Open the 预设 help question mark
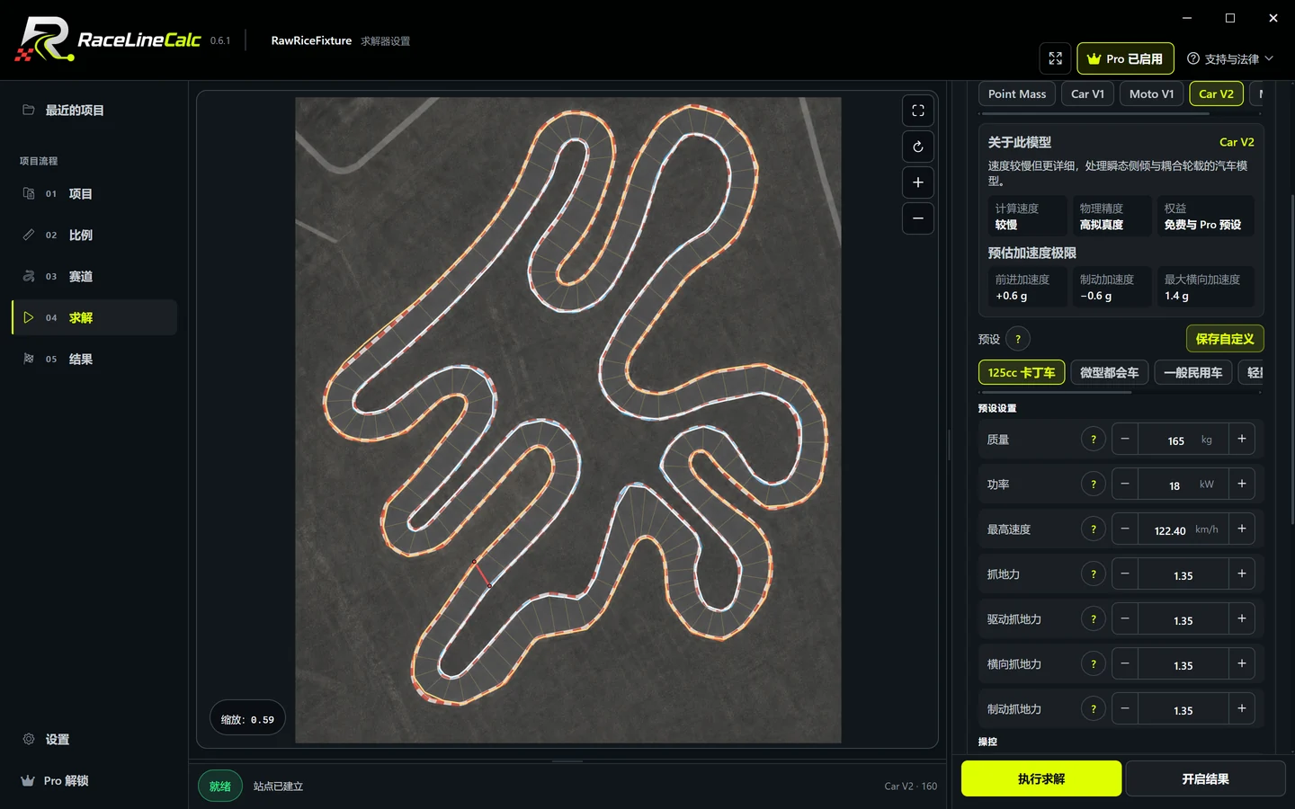Image resolution: width=1295 pixels, height=809 pixels. [x=1018, y=339]
